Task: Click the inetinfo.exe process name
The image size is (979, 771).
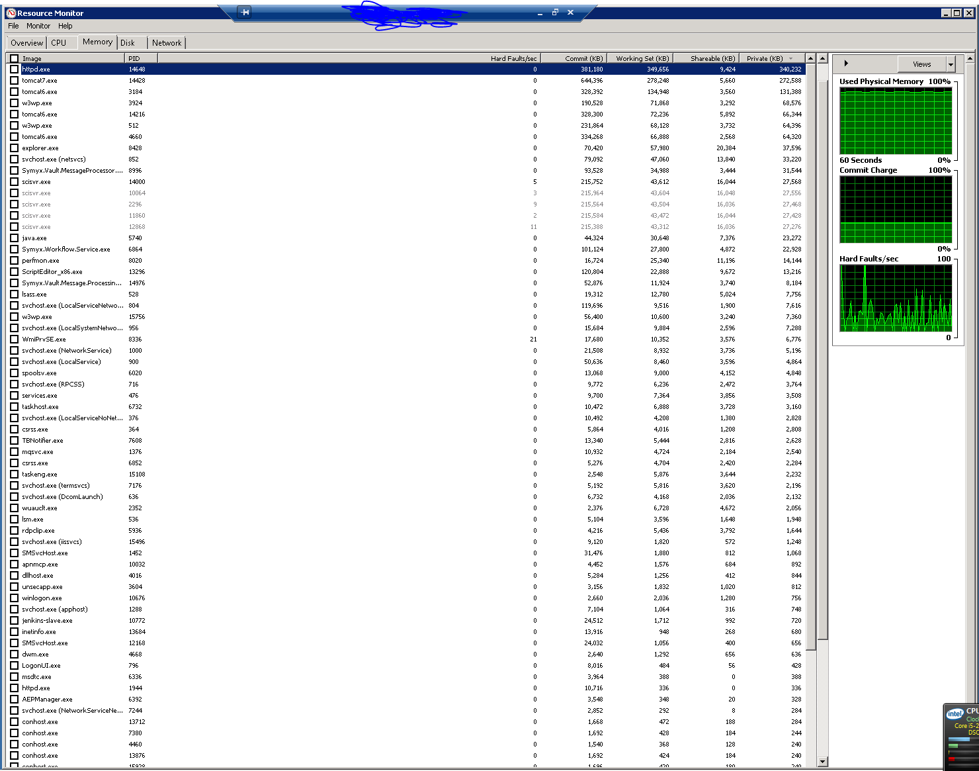Action: coord(39,631)
